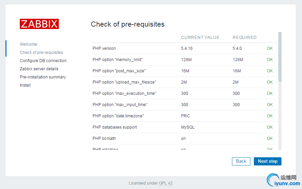302x189 pixels.
Task: Click OK status for PHP post_max_size
Action: click(x=270, y=71)
